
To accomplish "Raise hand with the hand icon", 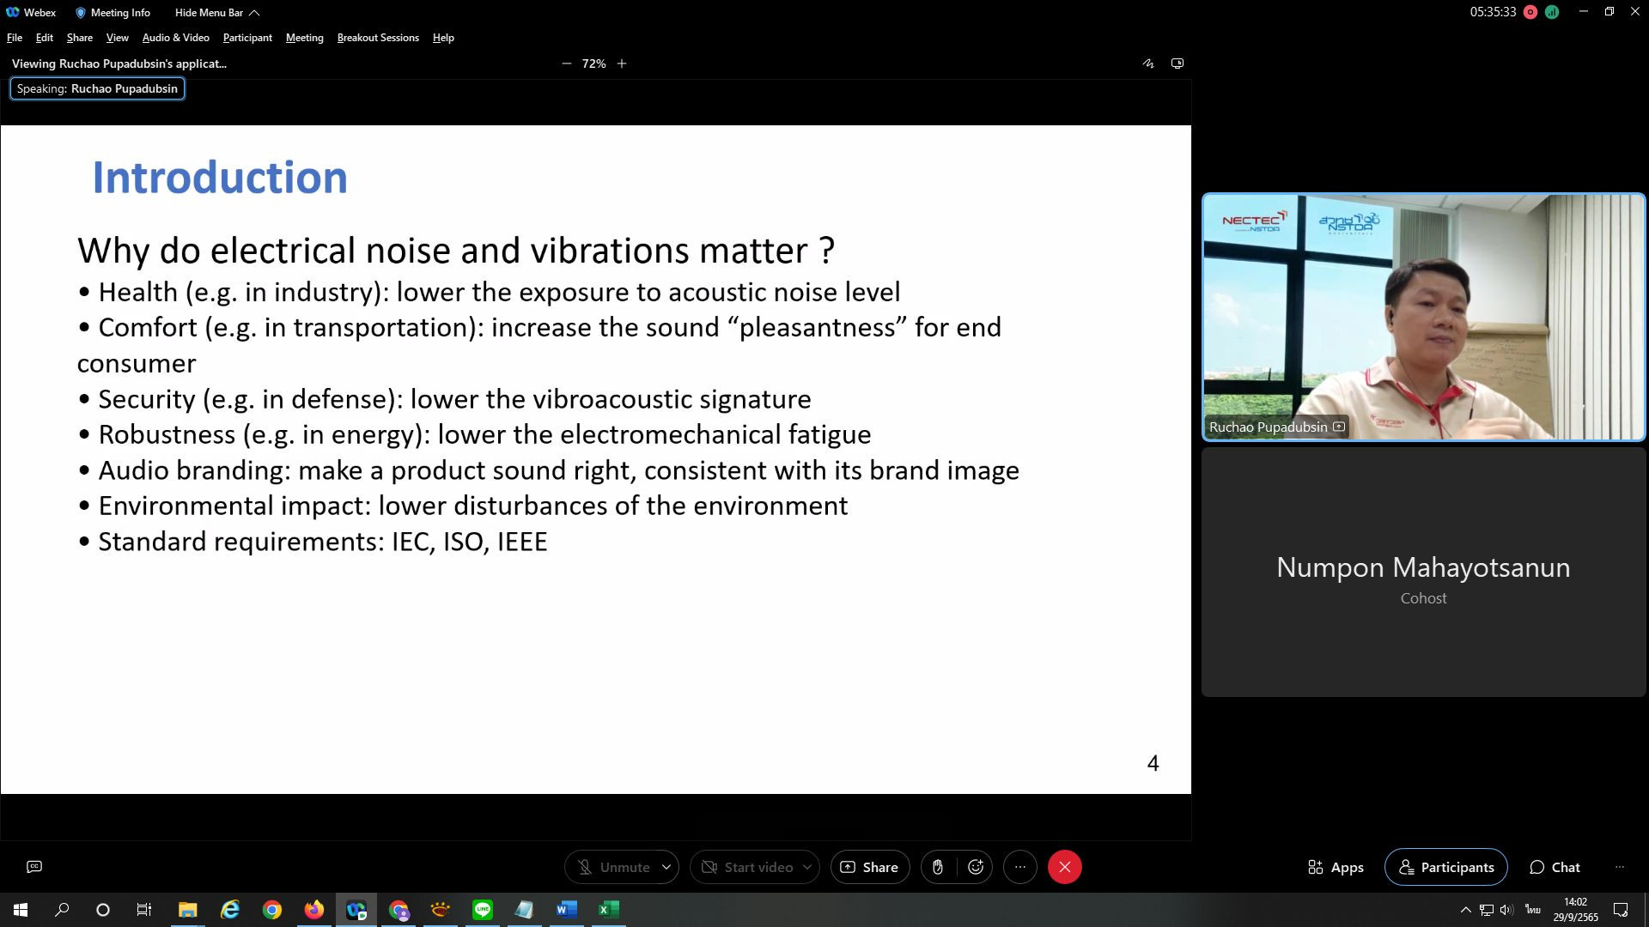I will (x=938, y=867).
